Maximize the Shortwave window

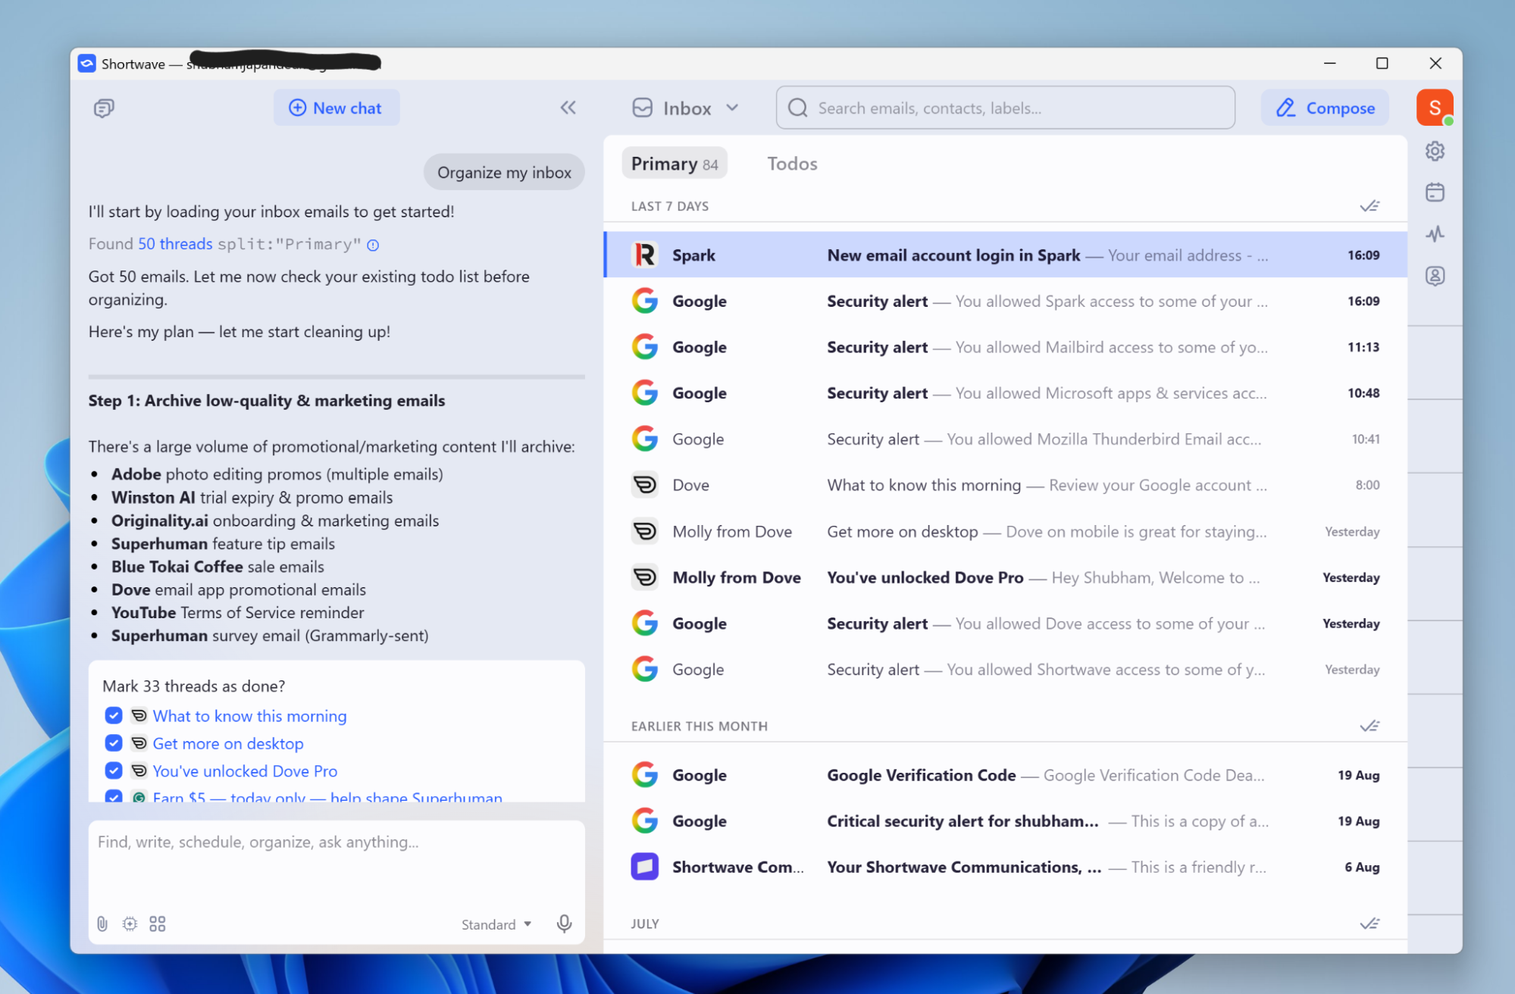point(1382,64)
